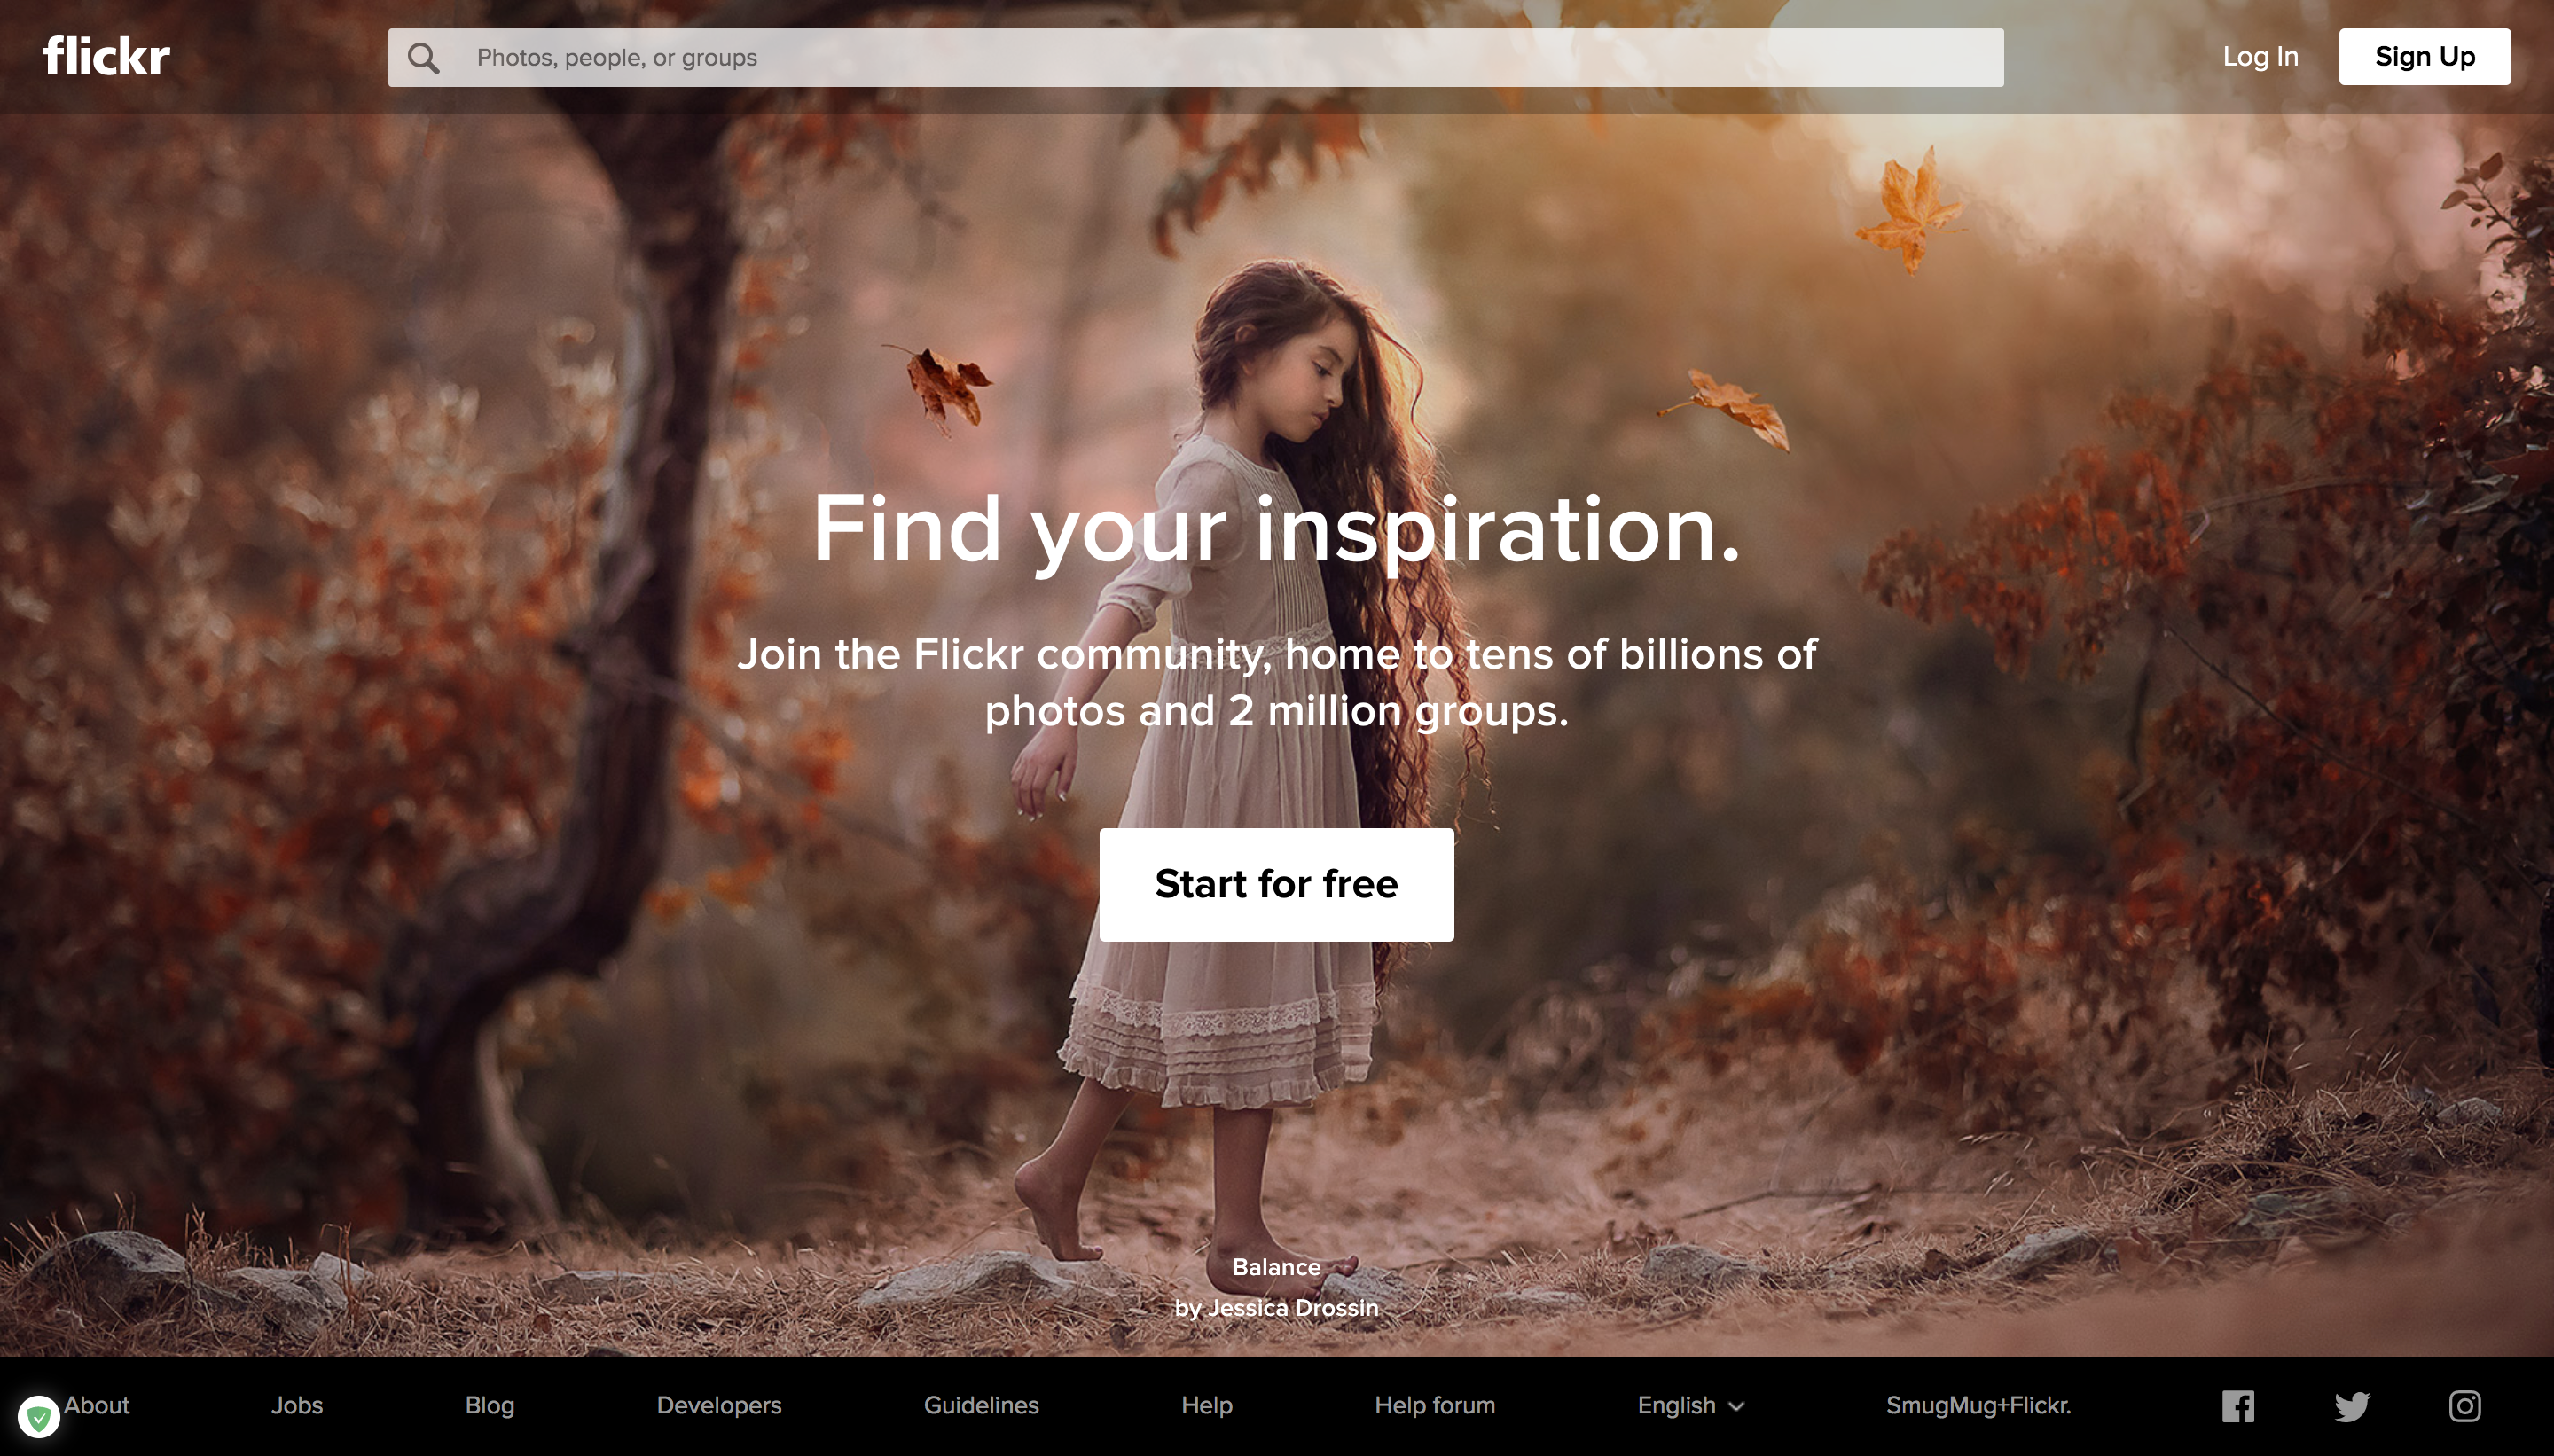Click the Jobs footer link
This screenshot has height=1456, width=2554.
[x=293, y=1404]
